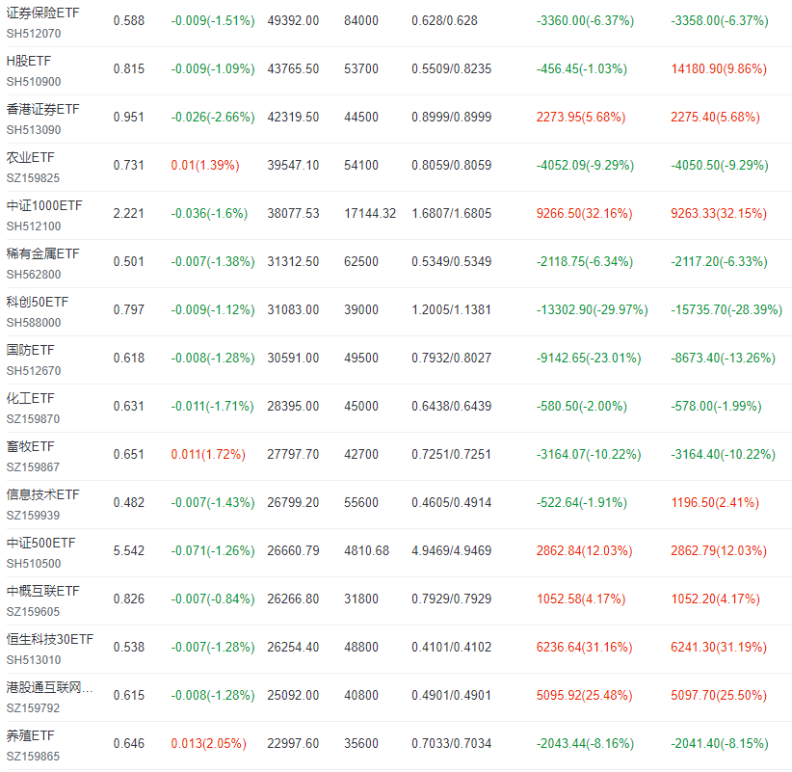Open 中证1000ETF fund name

[x=44, y=205]
